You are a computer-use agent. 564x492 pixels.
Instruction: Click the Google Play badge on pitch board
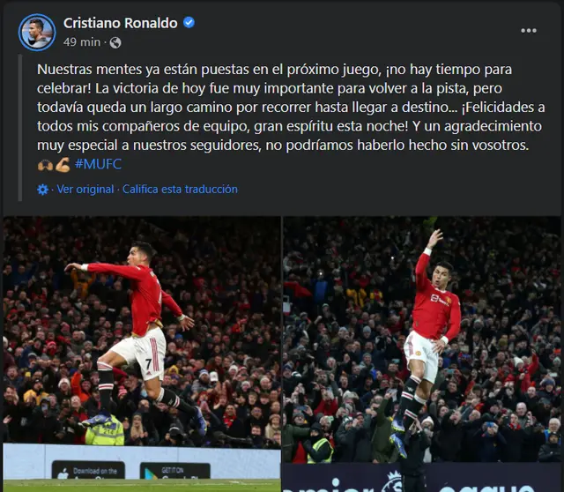tap(174, 471)
